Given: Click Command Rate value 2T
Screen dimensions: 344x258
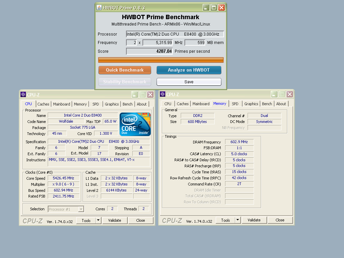Looking at the screenshot, I should [x=239, y=184].
